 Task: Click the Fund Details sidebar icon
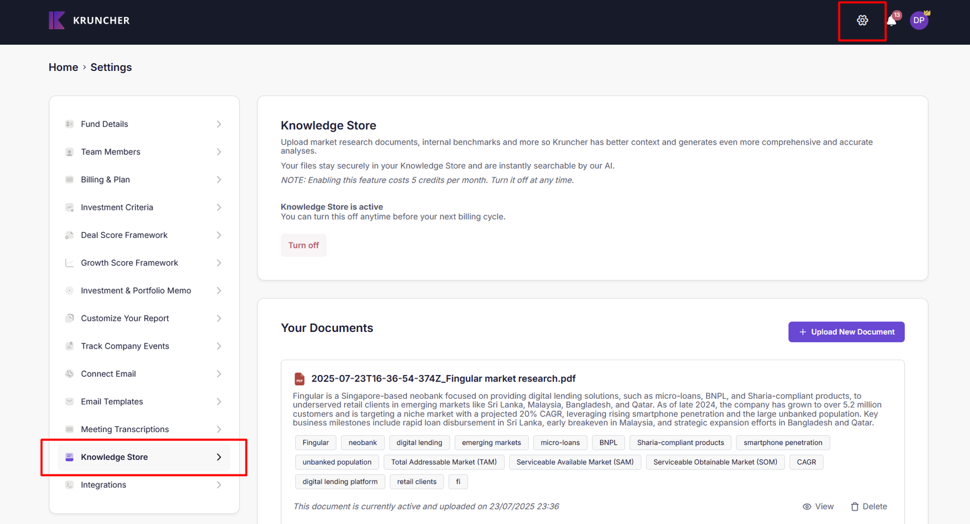coord(69,124)
